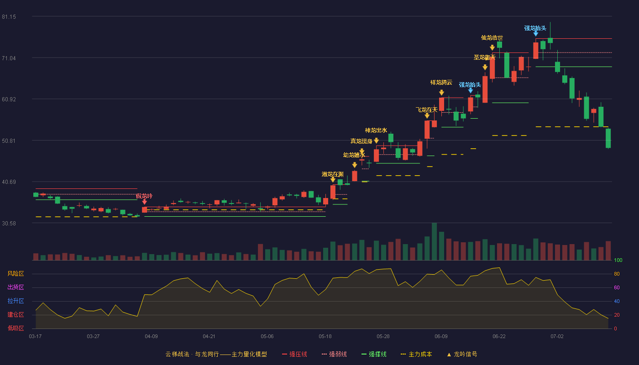Image resolution: width=639 pixels, height=365 pixels.
Task: Click the 30.58 price axis label
Action: [x=9, y=223]
